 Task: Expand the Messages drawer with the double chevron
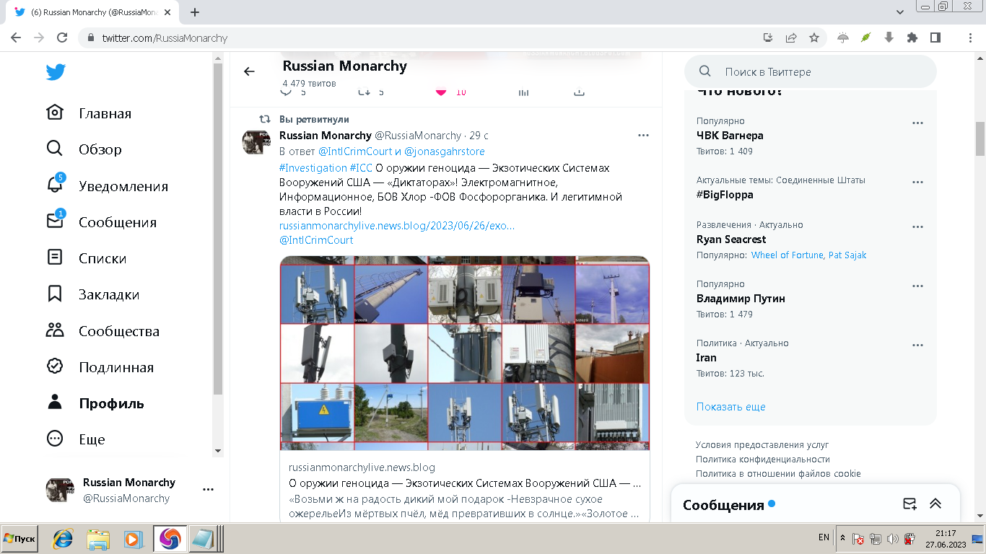click(x=935, y=504)
